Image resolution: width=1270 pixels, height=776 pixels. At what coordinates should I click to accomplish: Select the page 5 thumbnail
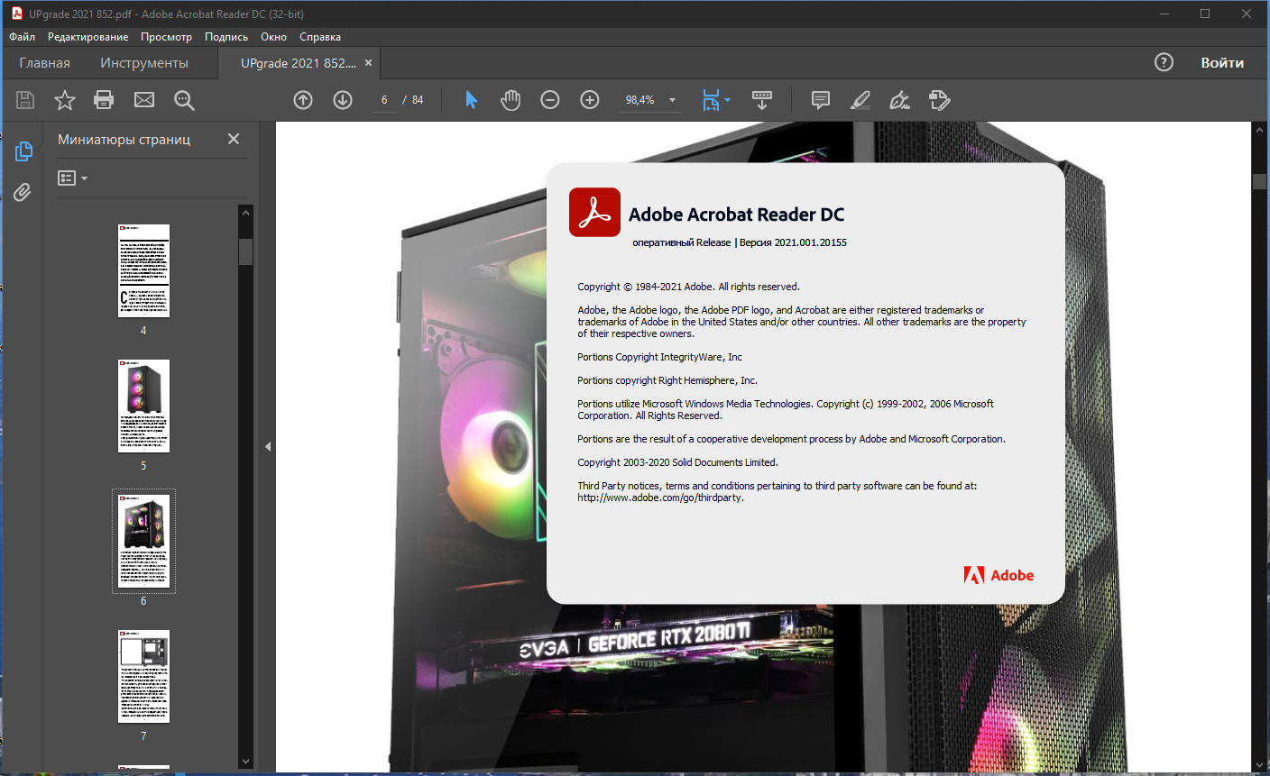pos(143,406)
